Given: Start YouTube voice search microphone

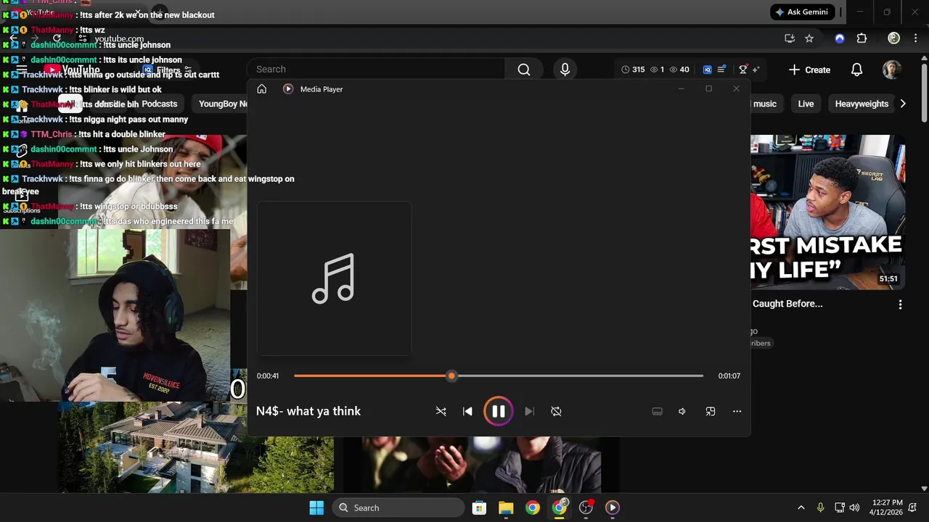Looking at the screenshot, I should [x=565, y=70].
